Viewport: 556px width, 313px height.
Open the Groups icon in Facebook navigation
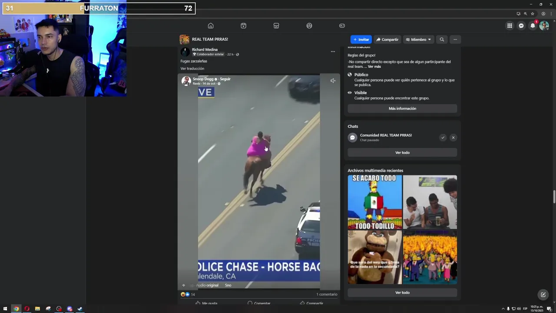click(309, 26)
